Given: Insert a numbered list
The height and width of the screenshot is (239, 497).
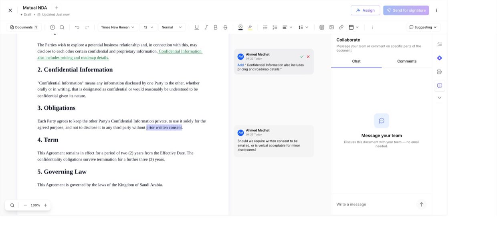Looking at the screenshot, I should [x=275, y=27].
